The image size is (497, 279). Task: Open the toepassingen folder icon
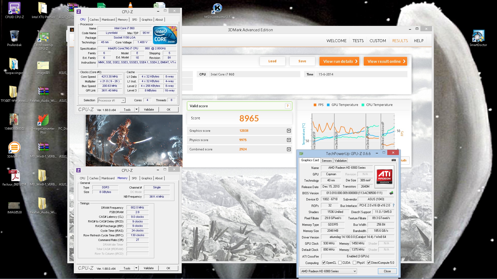[x=14, y=66]
